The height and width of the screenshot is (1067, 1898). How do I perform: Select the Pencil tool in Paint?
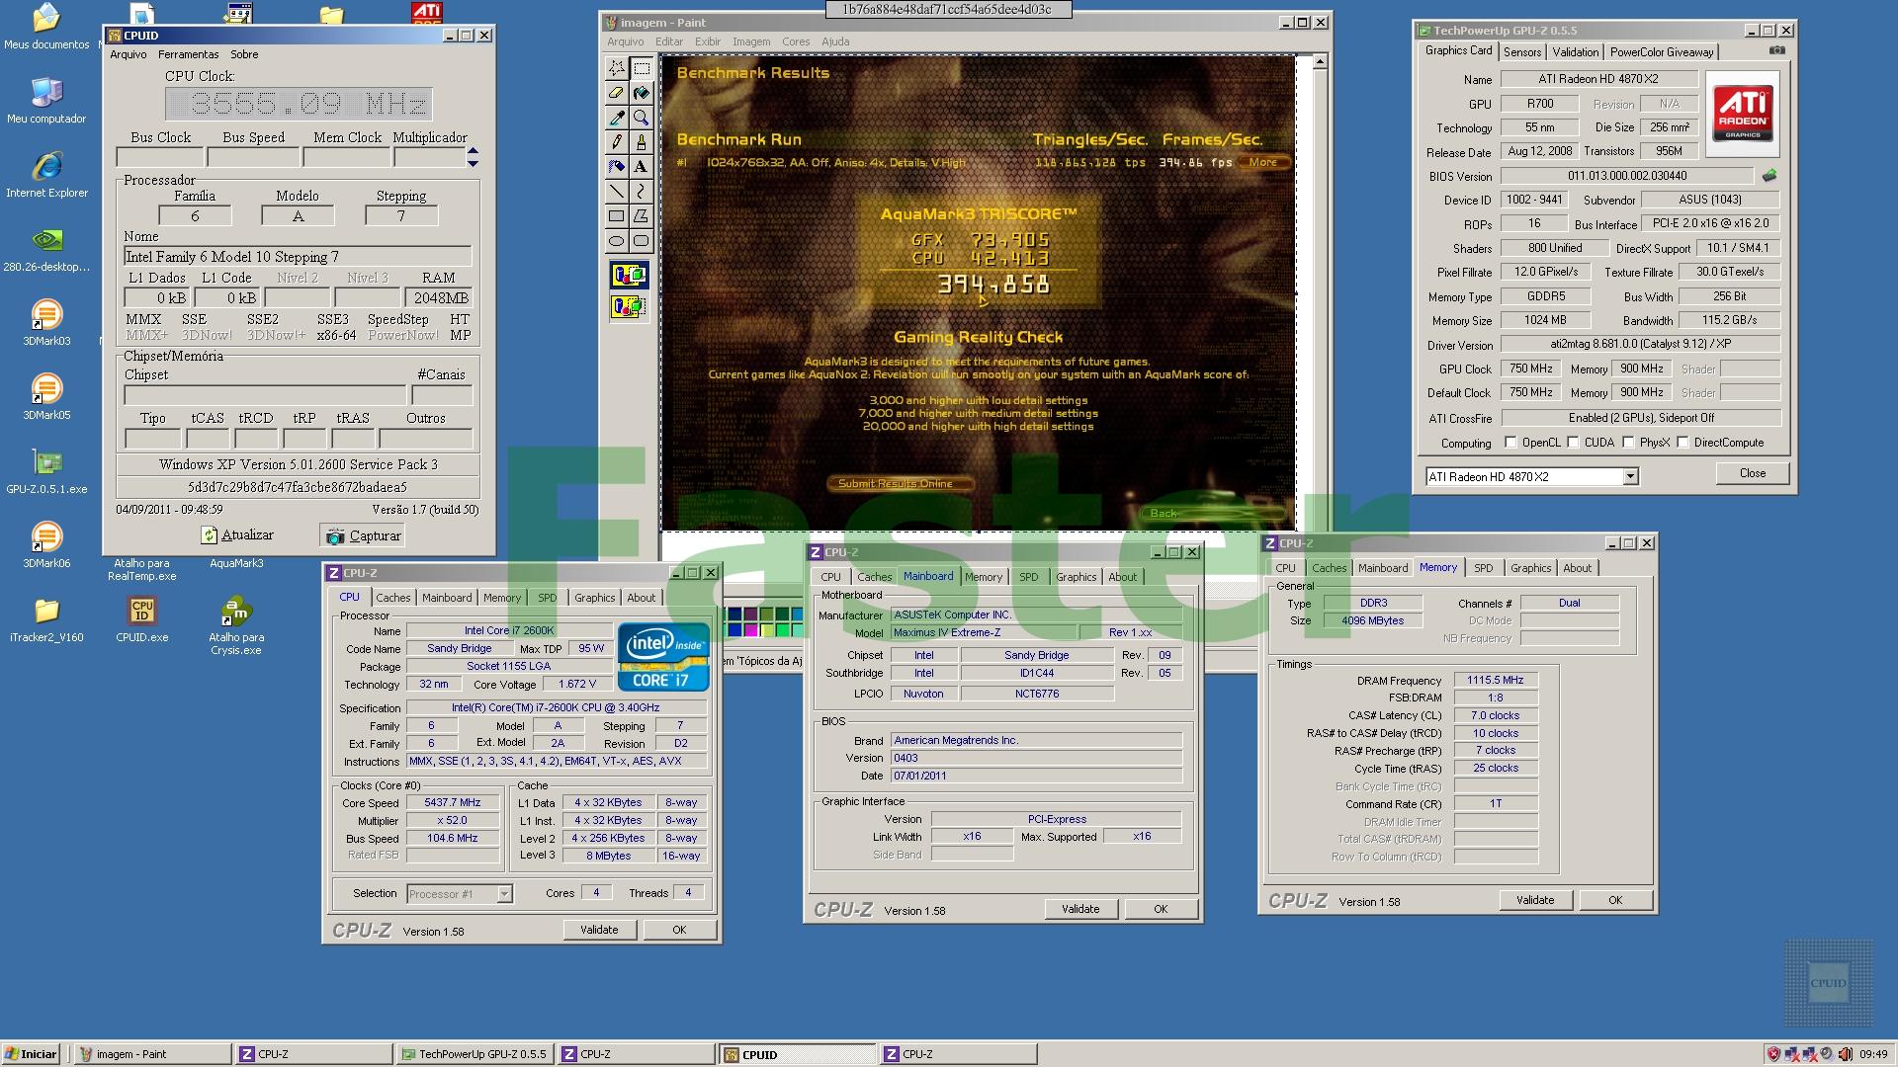(617, 142)
